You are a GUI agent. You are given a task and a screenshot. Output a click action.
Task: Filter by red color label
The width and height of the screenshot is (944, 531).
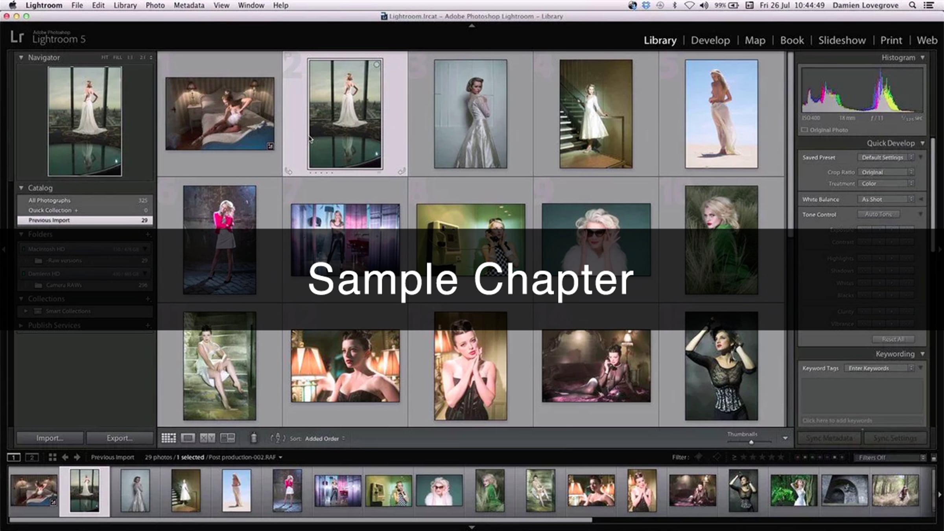797,457
